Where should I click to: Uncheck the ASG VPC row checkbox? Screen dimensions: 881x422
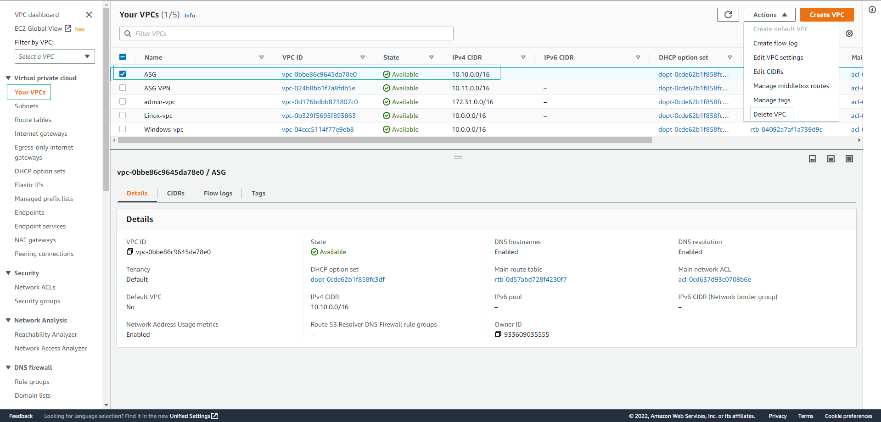(x=123, y=74)
